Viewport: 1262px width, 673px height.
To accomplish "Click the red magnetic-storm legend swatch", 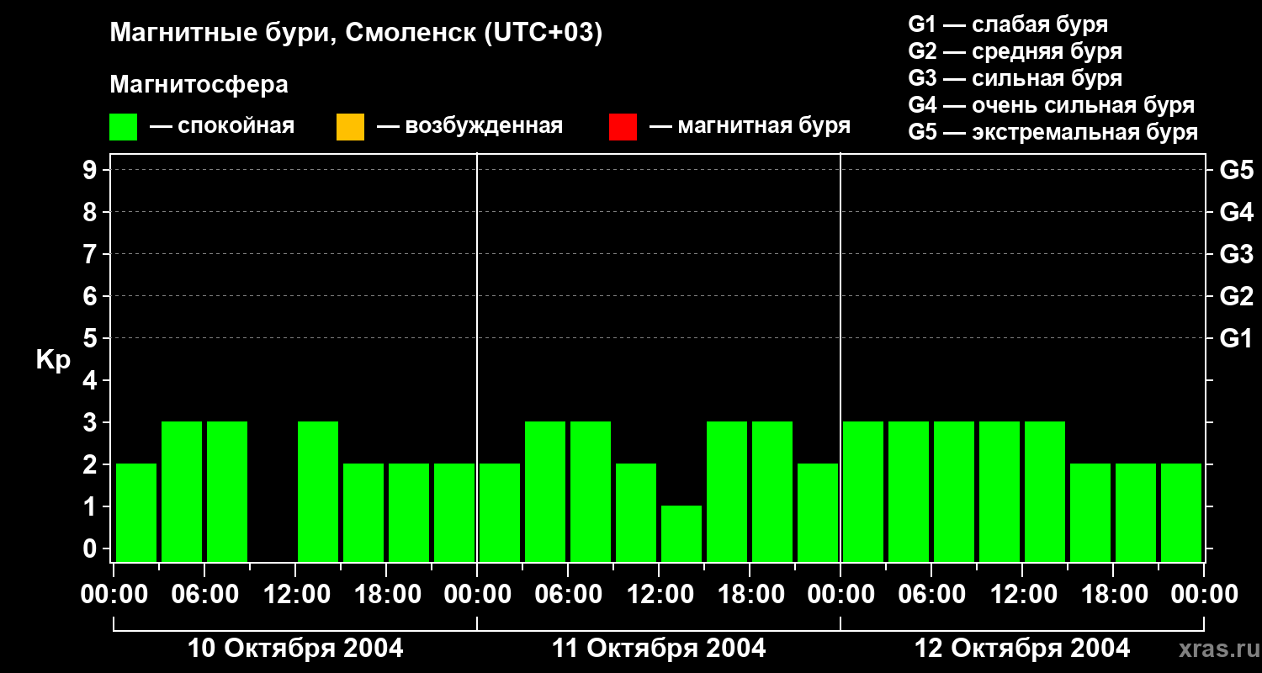I will 623,127.
